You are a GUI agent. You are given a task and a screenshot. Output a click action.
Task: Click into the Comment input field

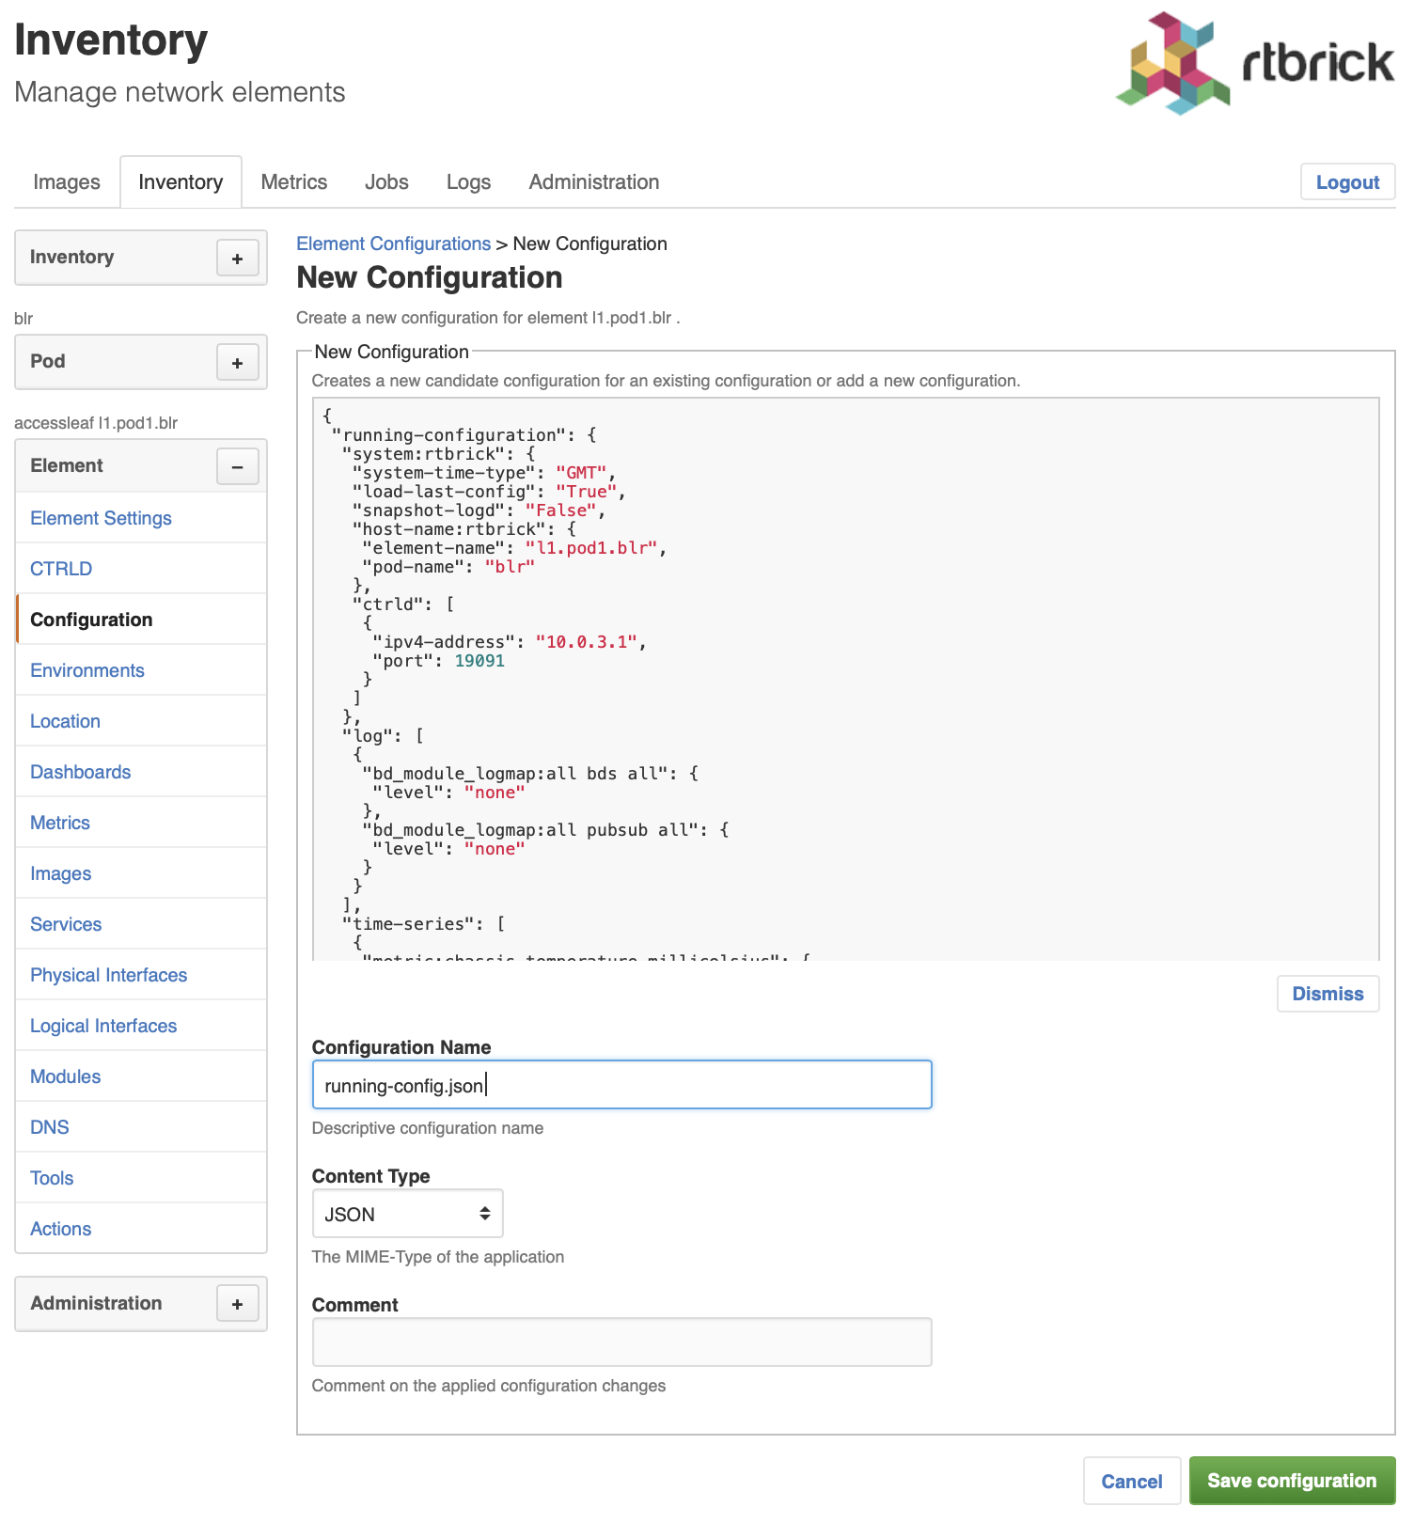[621, 1342]
